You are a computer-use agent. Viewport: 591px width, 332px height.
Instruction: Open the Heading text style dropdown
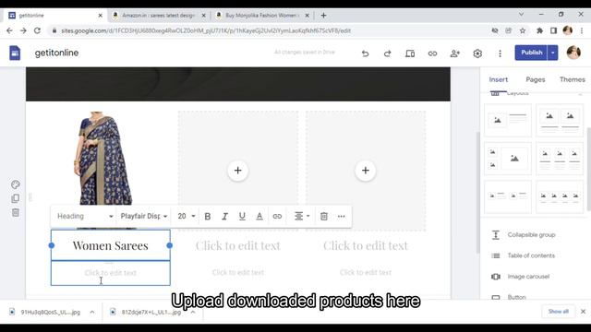click(84, 216)
